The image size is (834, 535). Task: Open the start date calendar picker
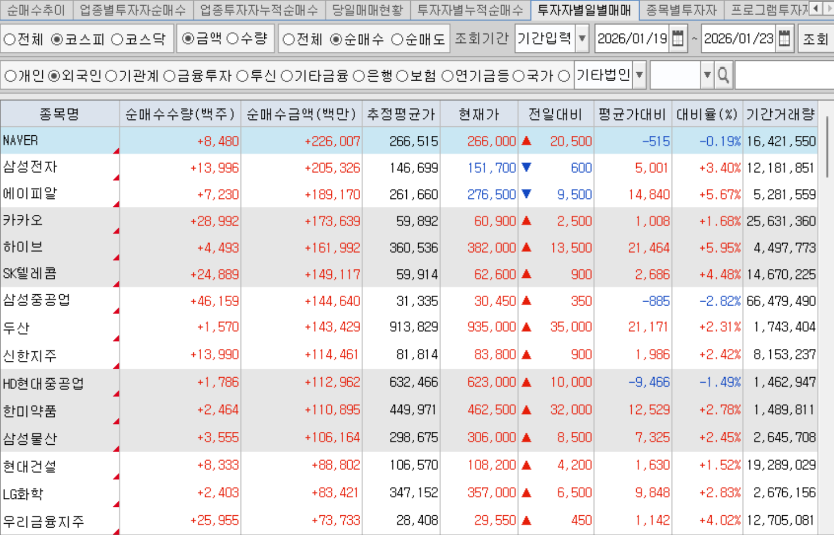click(x=678, y=39)
